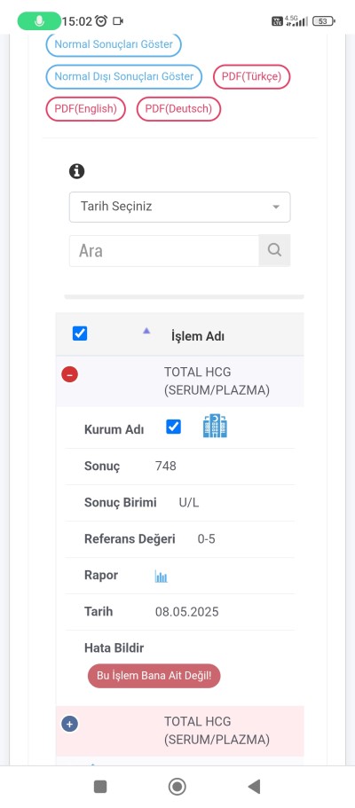Expand the second TOTAL HCG row

[69, 724]
